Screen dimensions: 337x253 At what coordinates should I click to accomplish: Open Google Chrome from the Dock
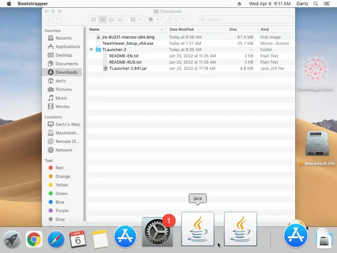point(34,239)
